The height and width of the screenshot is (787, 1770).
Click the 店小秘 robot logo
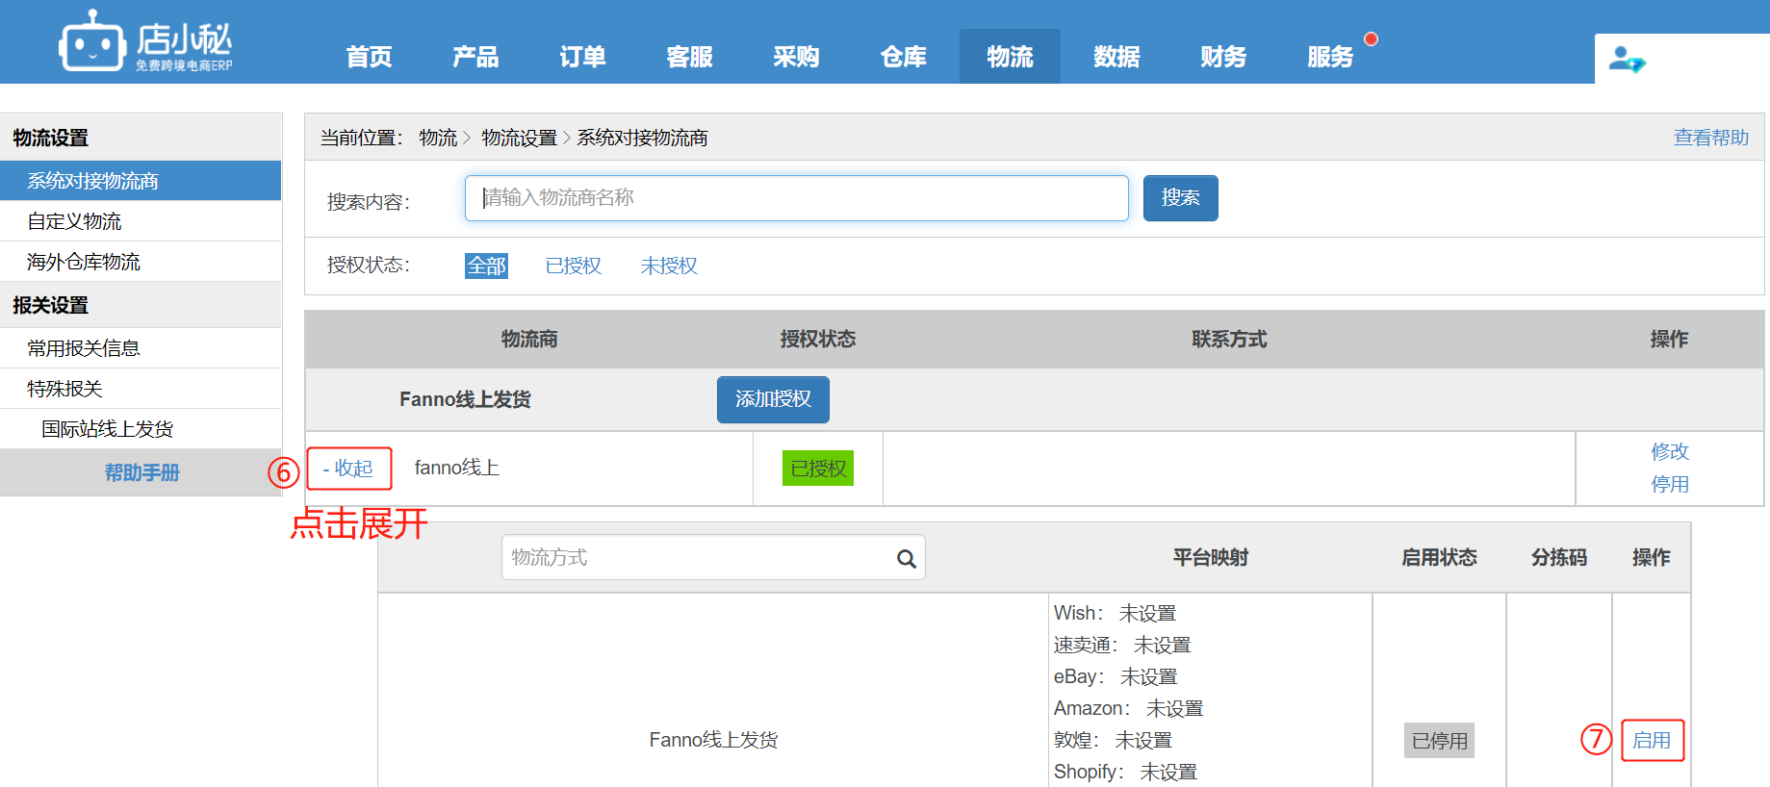(x=145, y=41)
